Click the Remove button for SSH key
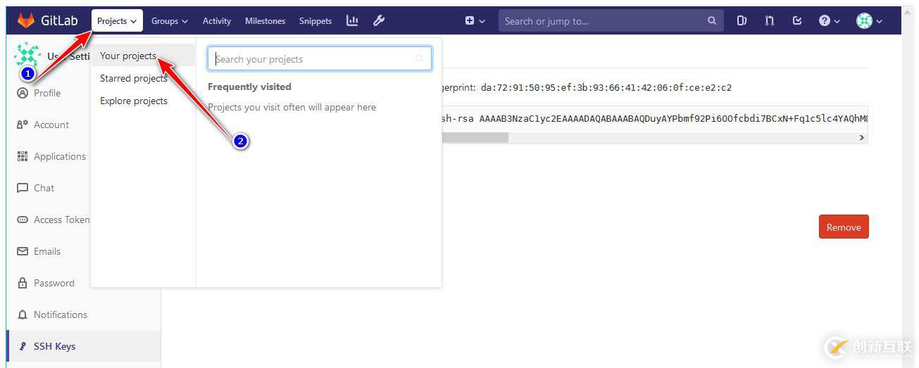 (x=844, y=227)
